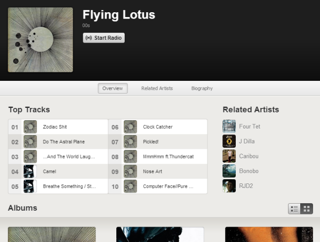Open the Overview tab
Screen dimensions: 320x242
pos(113,88)
